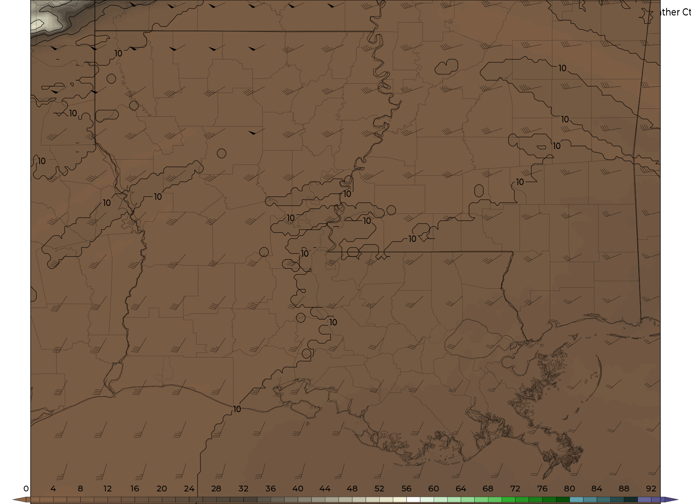
Task: Click the colorbar tick label 12
Action: click(108, 489)
